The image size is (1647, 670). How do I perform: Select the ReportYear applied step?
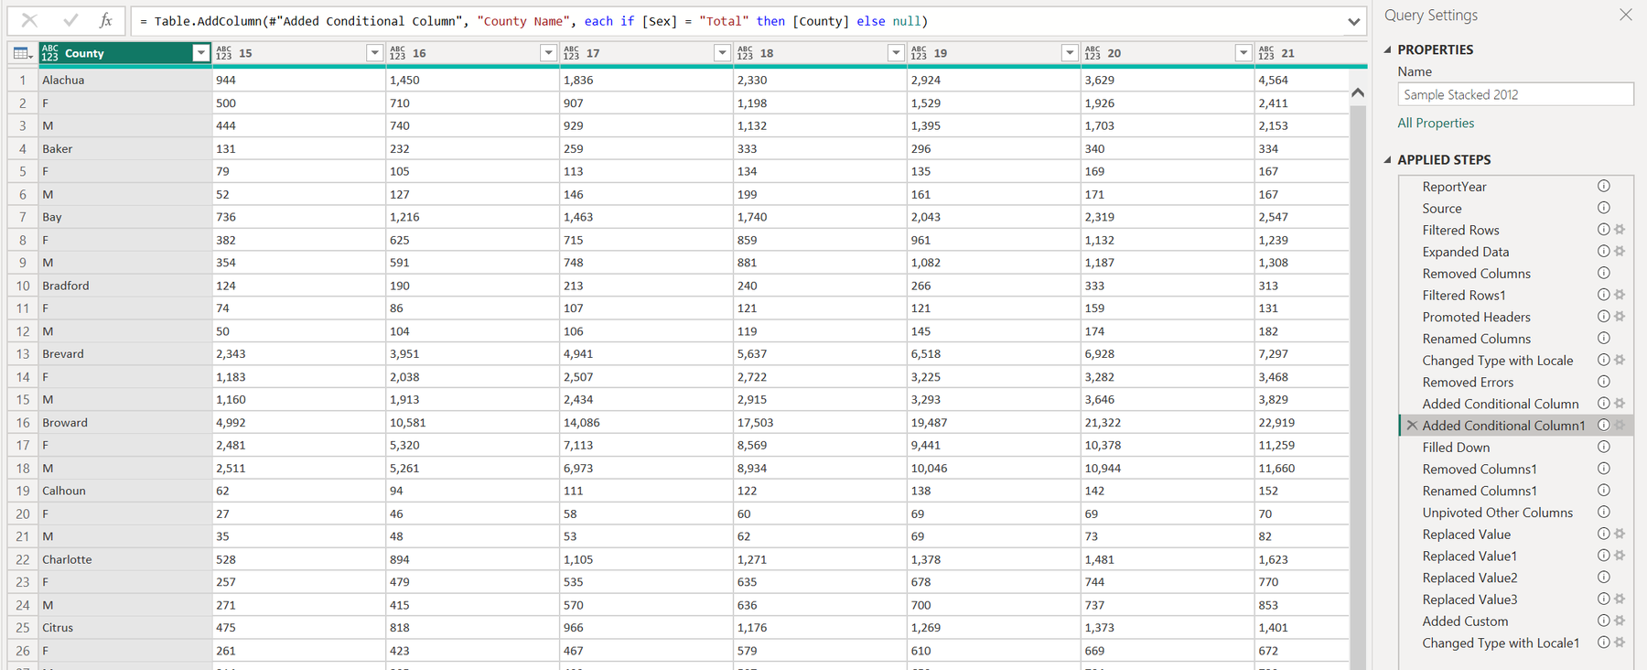click(1454, 187)
